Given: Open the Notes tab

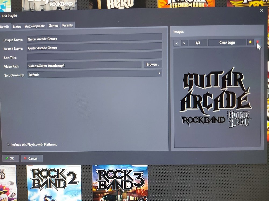Looking at the screenshot, I should click(17, 27).
